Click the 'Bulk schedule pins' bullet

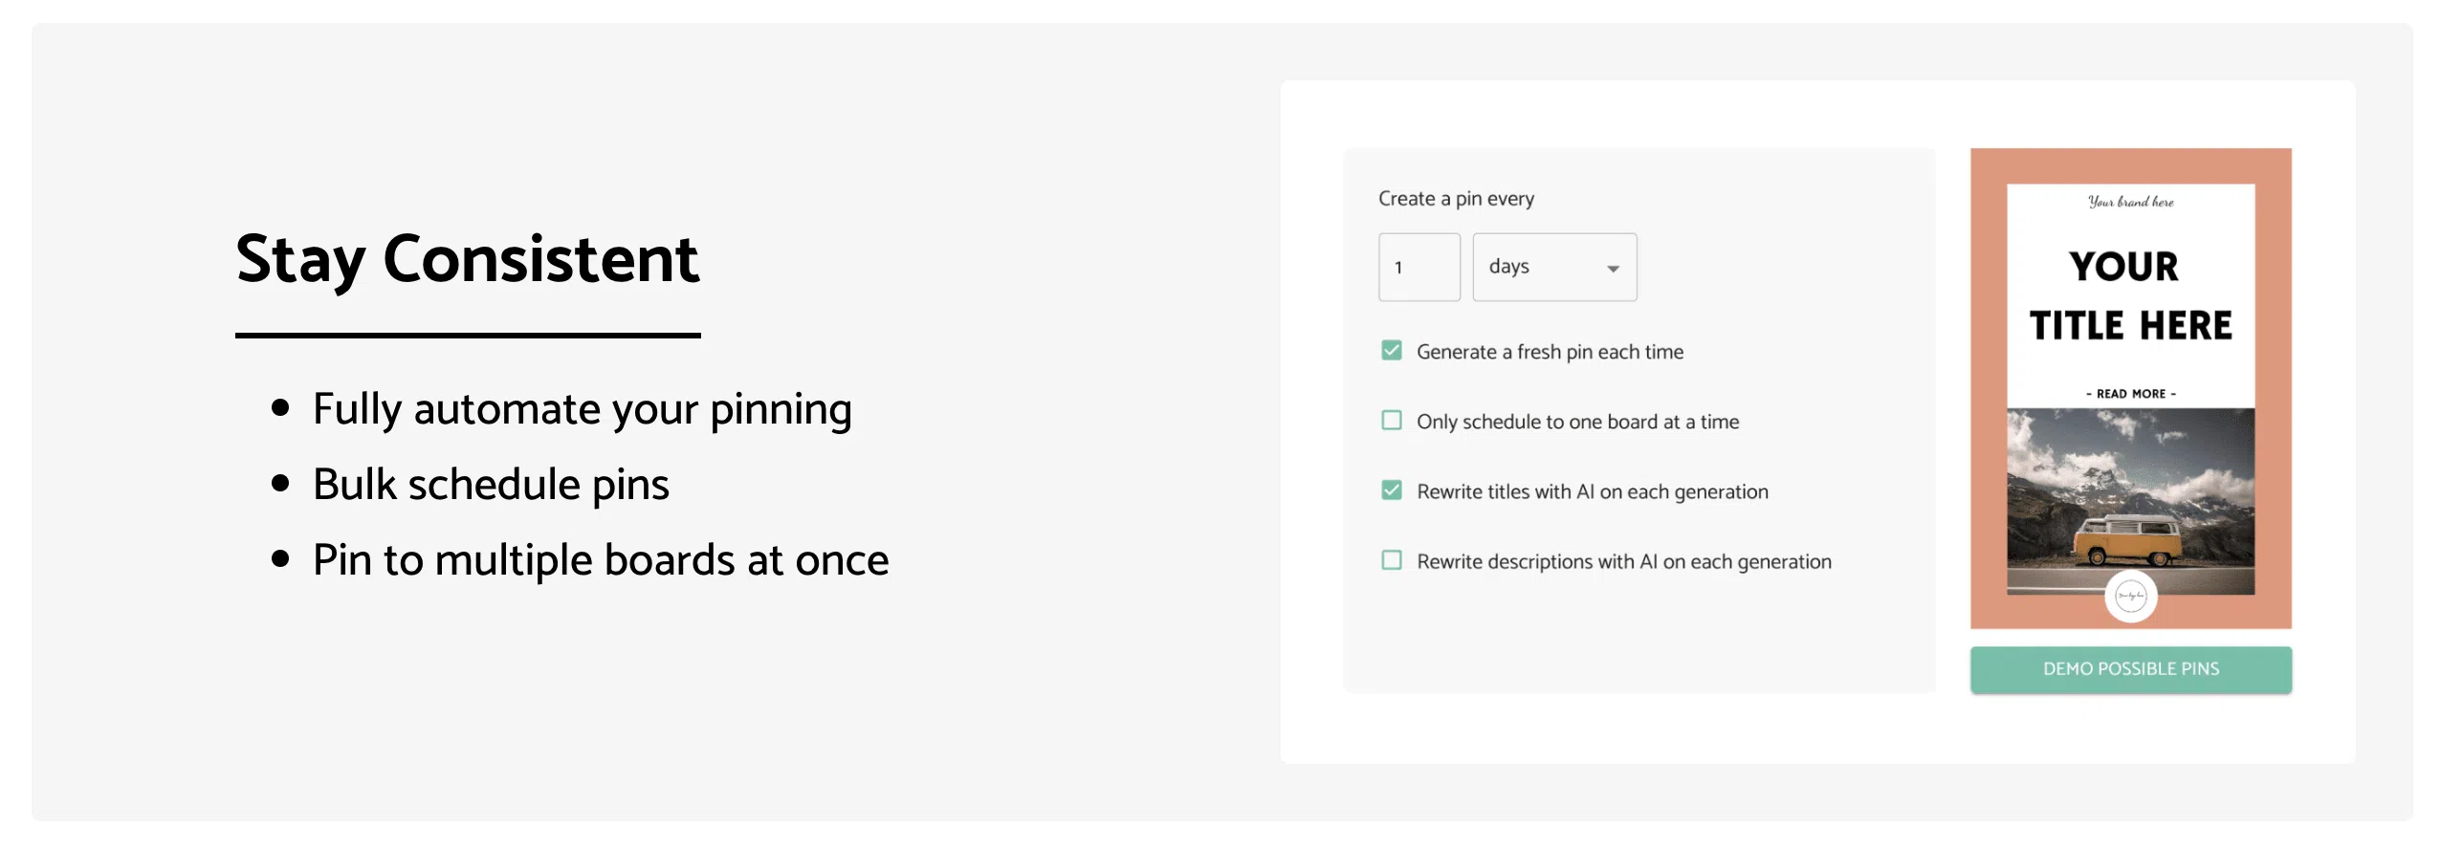tap(491, 485)
